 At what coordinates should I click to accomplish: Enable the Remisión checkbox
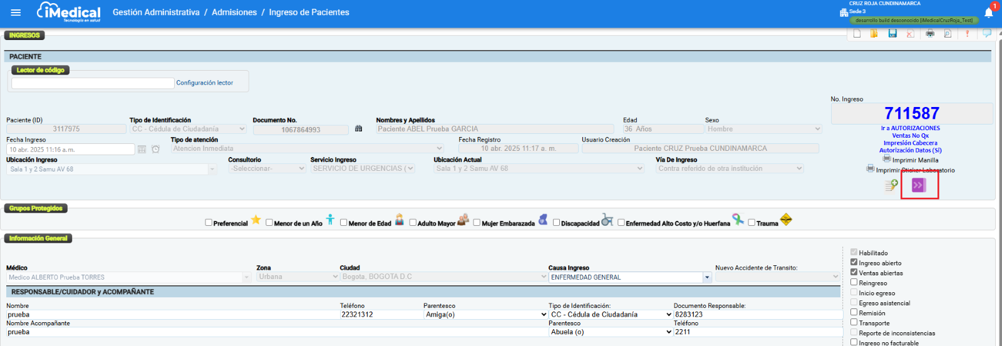click(x=854, y=312)
